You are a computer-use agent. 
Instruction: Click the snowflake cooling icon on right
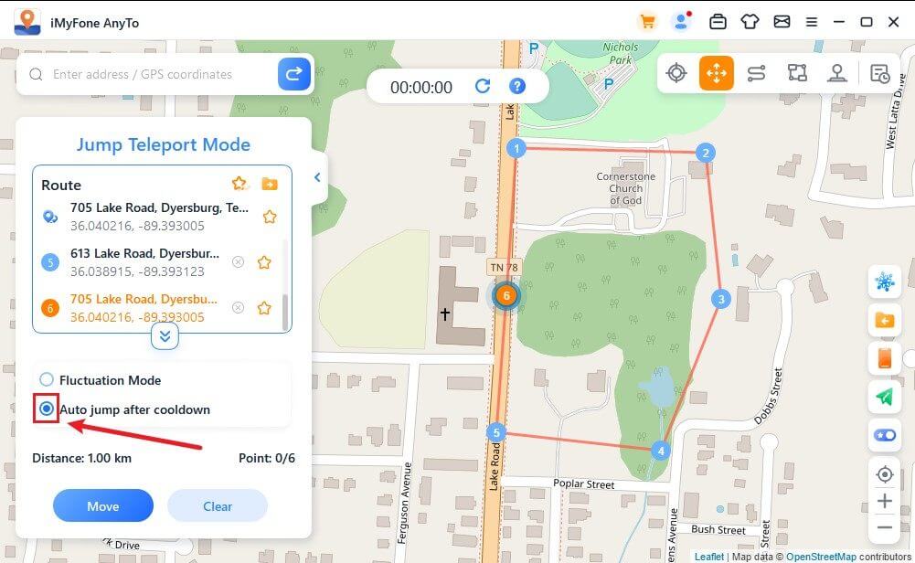pyautogui.click(x=885, y=281)
